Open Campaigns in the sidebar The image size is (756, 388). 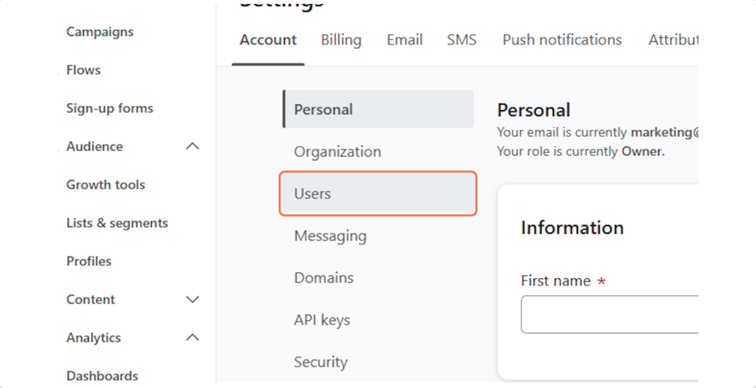click(x=99, y=32)
